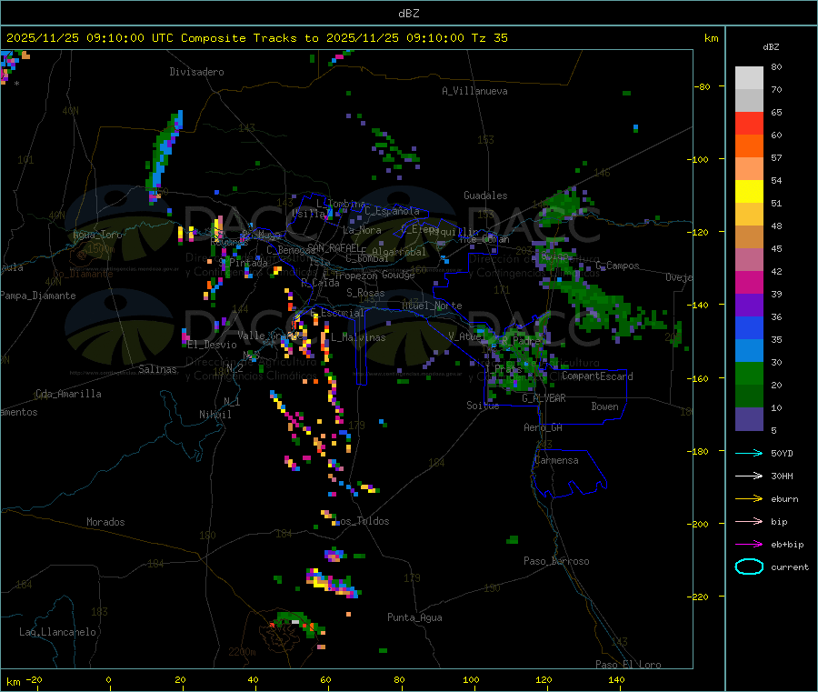Click the blue 35-36 dBZ color swatch
Screen dimensions: 818x692
click(749, 327)
